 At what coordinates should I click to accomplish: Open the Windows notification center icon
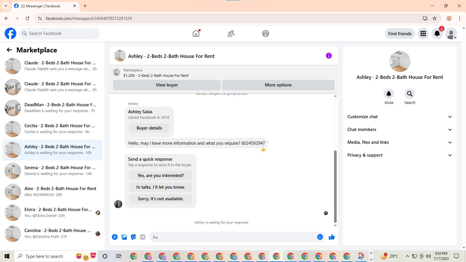456,256
